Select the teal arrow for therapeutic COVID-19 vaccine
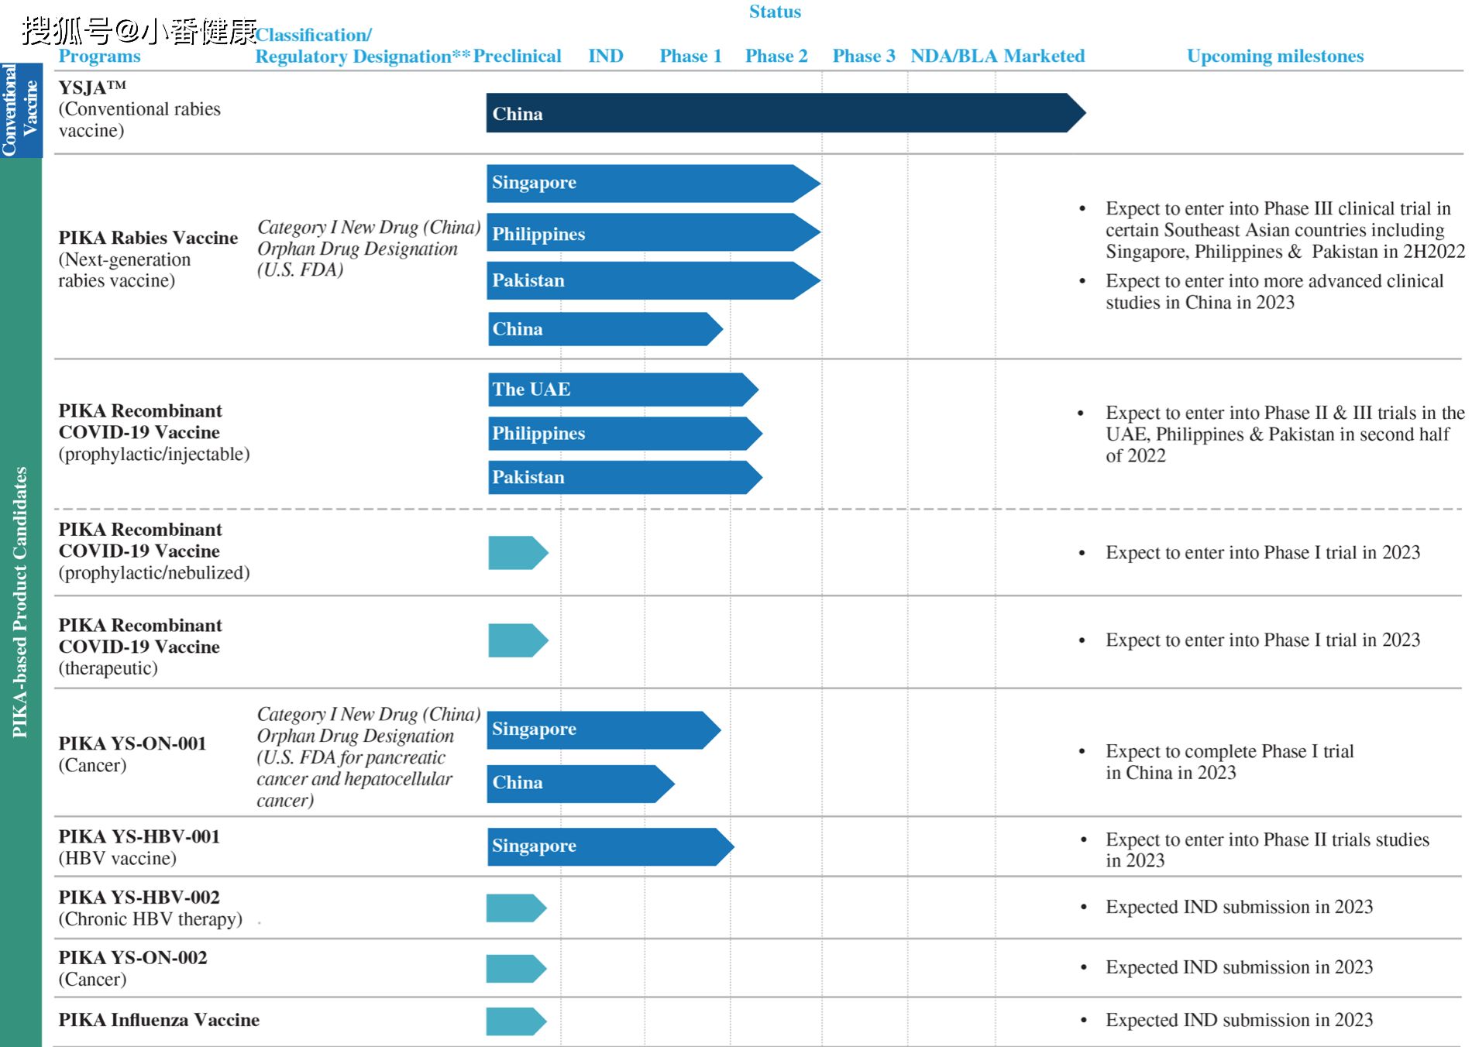This screenshot has width=1472, height=1047. click(518, 640)
